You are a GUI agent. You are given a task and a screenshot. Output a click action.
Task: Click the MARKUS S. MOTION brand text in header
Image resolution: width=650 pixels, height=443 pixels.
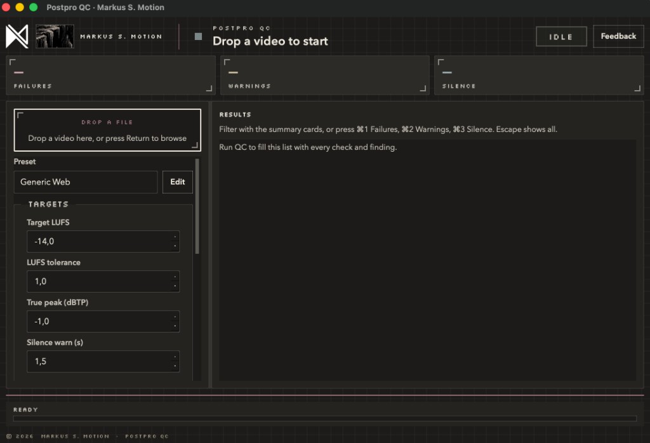pyautogui.click(x=121, y=36)
